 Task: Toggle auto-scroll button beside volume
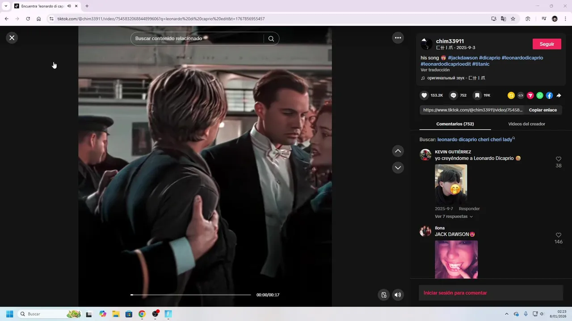pos(383,295)
